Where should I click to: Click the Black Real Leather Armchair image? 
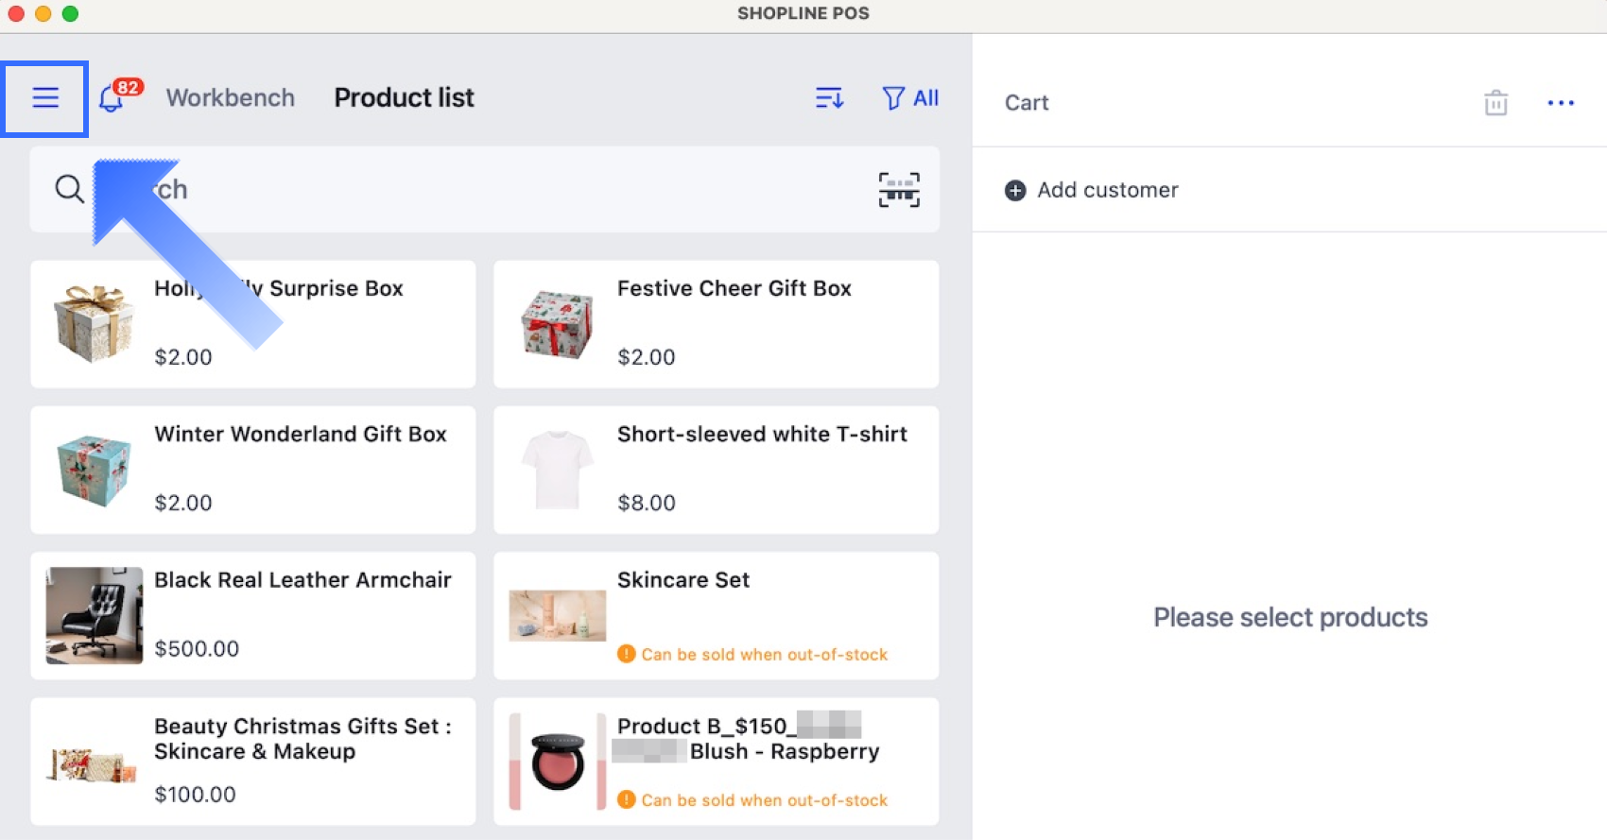pos(95,615)
